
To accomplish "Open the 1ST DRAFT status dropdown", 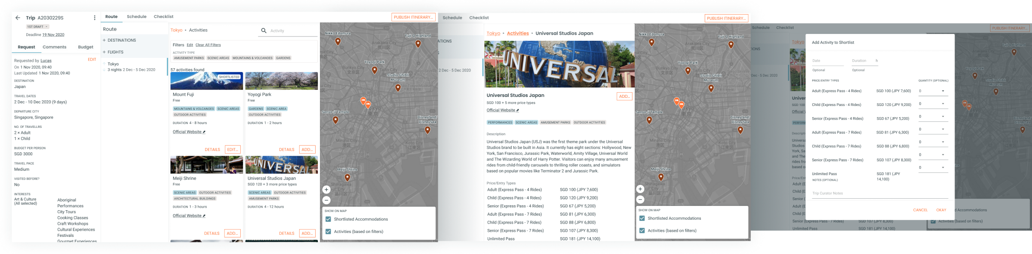I will pyautogui.click(x=37, y=27).
